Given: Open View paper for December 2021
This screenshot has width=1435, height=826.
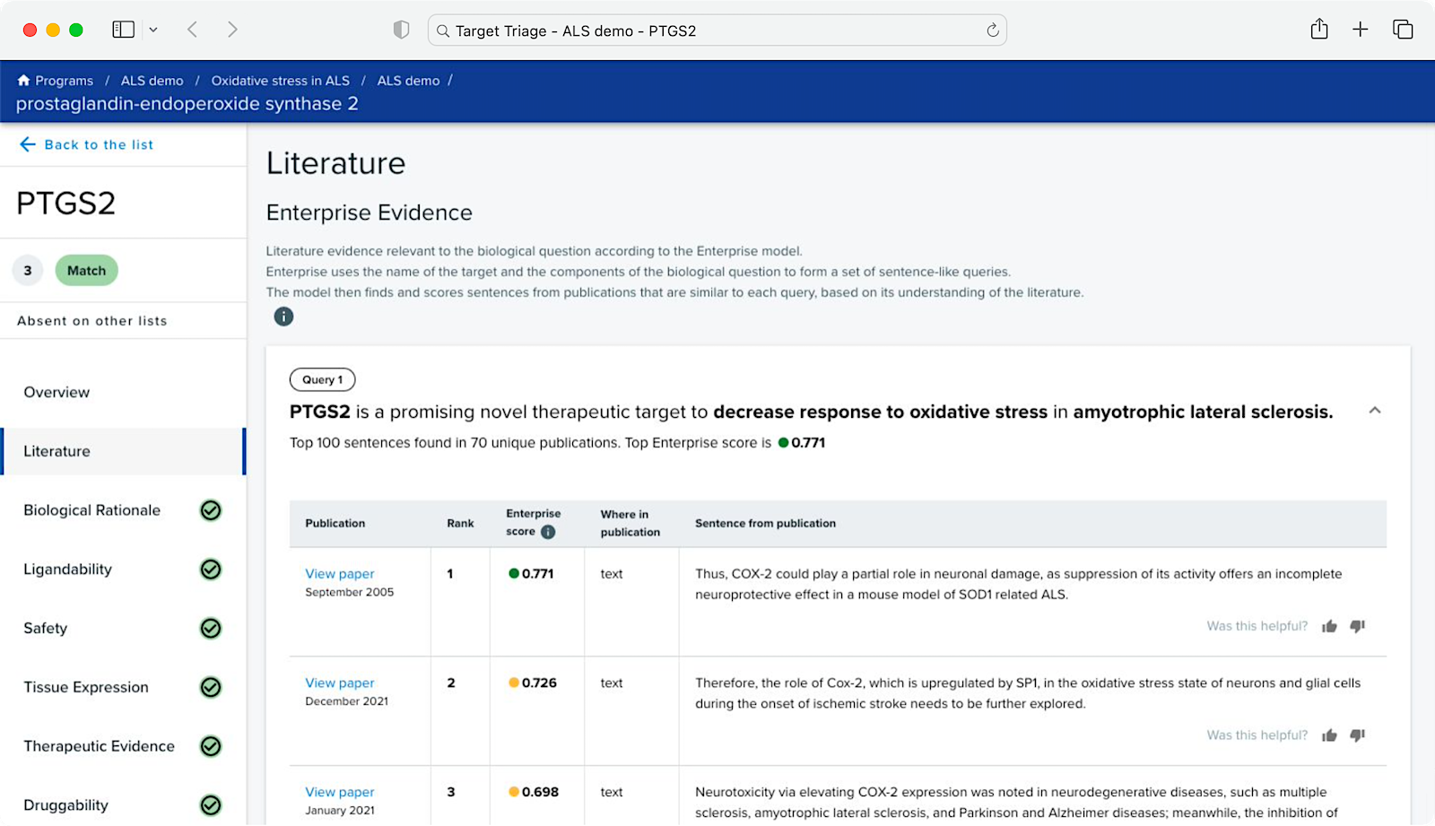Looking at the screenshot, I should click(x=339, y=683).
